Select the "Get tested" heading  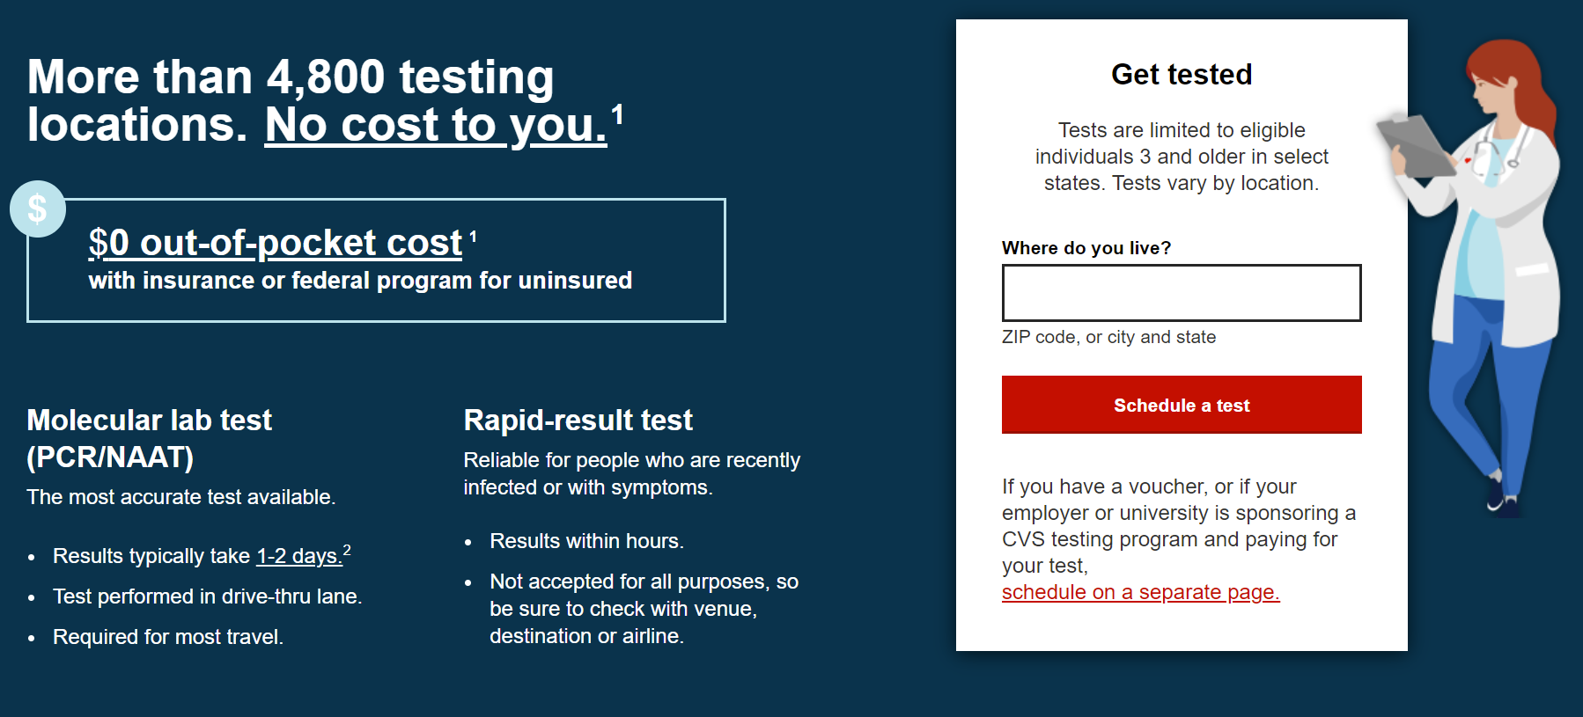coord(1181,74)
